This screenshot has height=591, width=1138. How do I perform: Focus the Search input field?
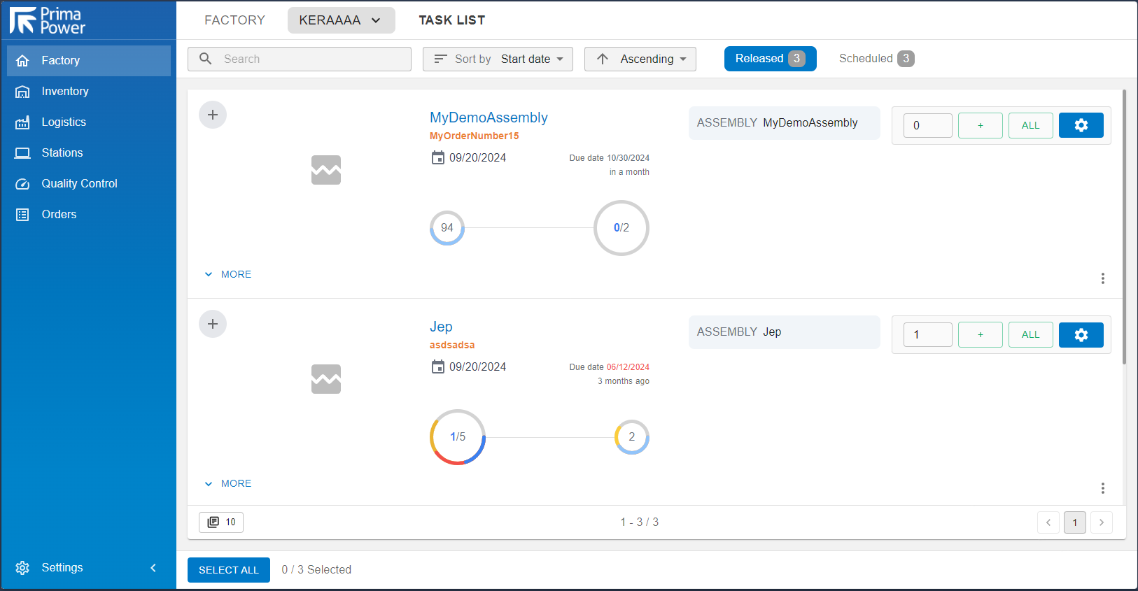click(308, 59)
